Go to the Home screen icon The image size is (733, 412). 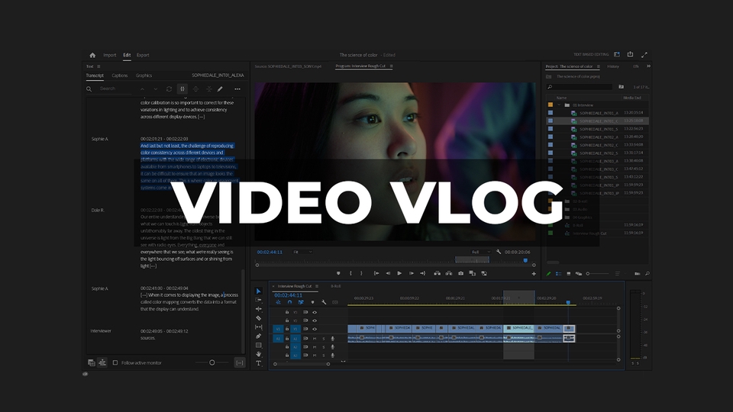click(92, 55)
